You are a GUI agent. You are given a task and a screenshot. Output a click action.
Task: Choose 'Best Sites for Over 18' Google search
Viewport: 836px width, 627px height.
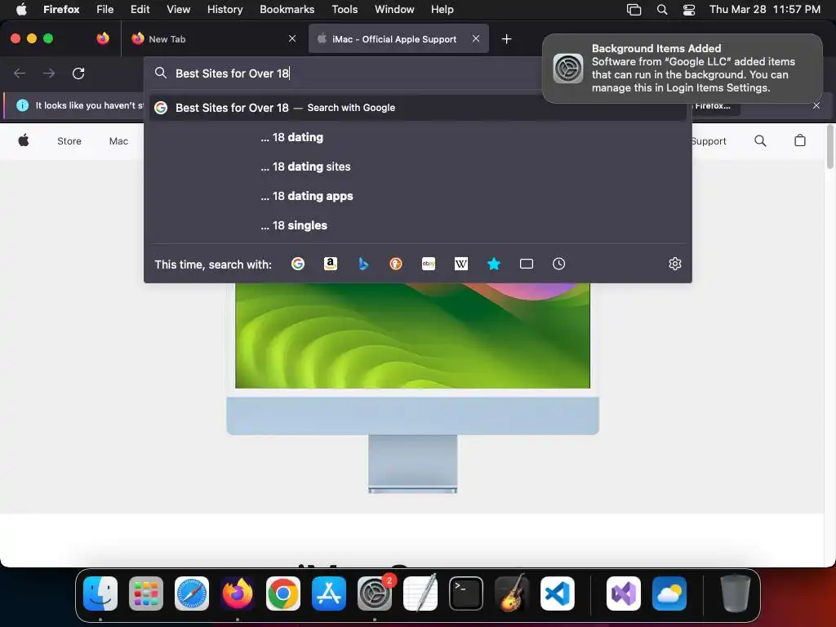click(418, 108)
